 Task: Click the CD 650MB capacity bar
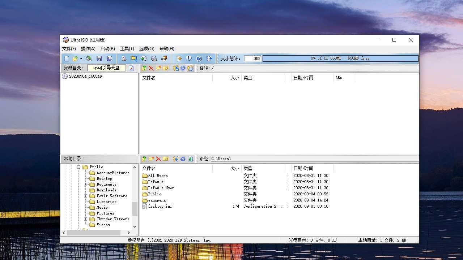point(340,58)
